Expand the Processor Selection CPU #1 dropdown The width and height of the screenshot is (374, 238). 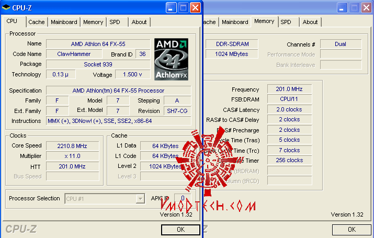tap(140, 199)
